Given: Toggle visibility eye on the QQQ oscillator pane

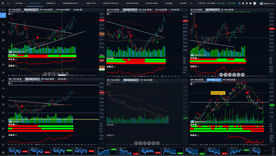Looking at the screenshot, I should (x=108, y=67).
